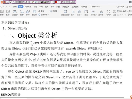Insert a table with 表格 icon
The width and height of the screenshot is (132, 99).
pos(2,11)
